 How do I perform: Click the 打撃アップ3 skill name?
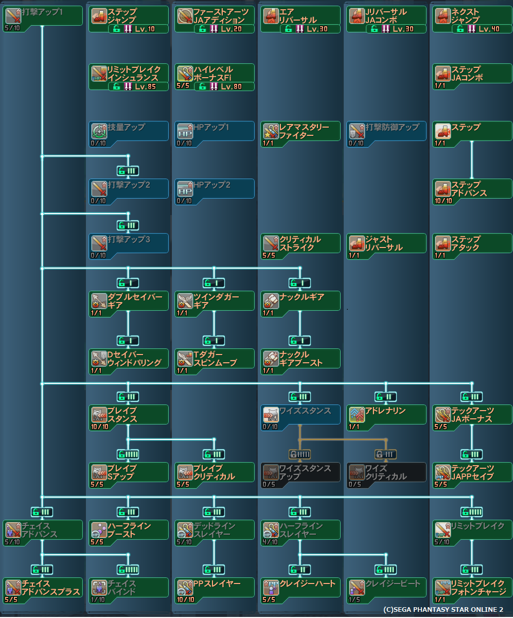tap(129, 239)
